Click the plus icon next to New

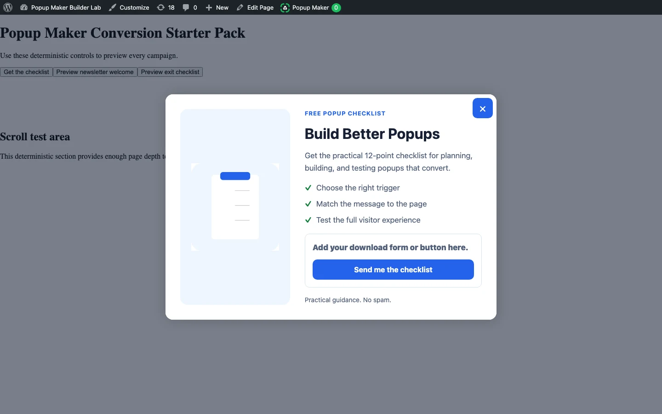(x=209, y=7)
